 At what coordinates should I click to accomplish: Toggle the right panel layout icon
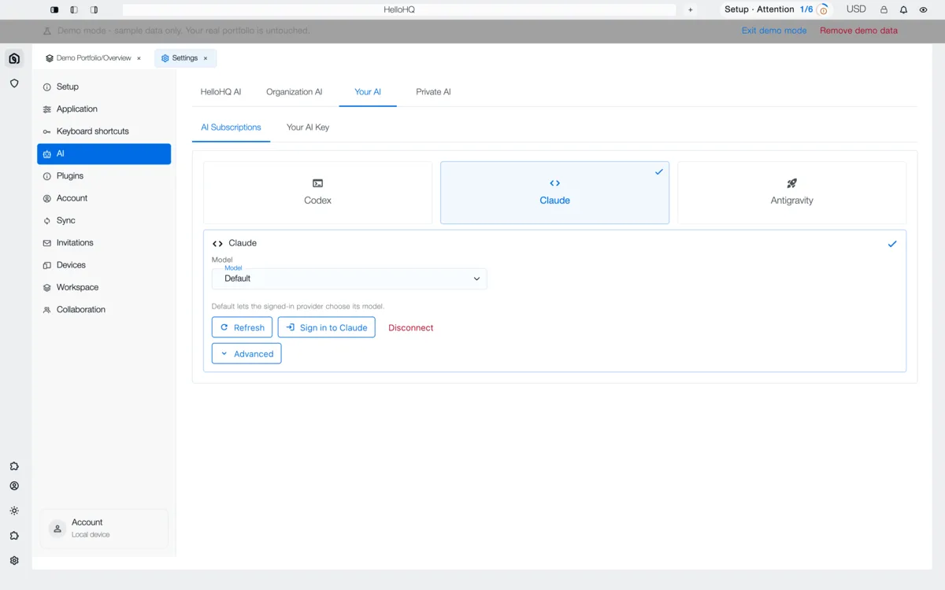(x=94, y=9)
